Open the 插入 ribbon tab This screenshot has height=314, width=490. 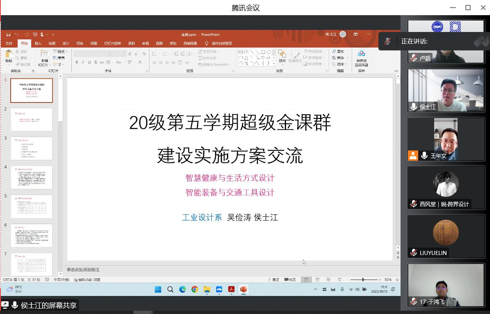click(x=38, y=43)
